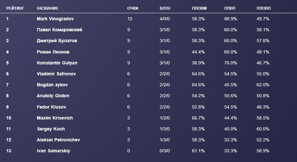Open Aleksei Petrovichev's player entry
This screenshot has width=297, height=162.
(x=58, y=140)
